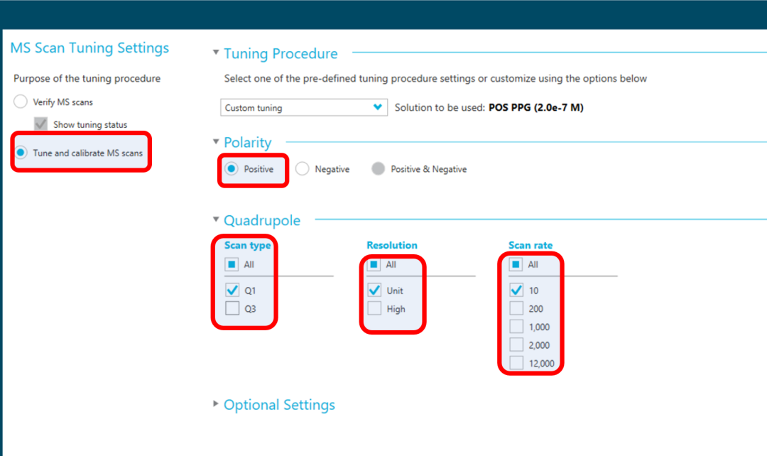Screen dimensions: 767x456
Task: Uncheck the Unit resolution checkbox
Action: [374, 290]
